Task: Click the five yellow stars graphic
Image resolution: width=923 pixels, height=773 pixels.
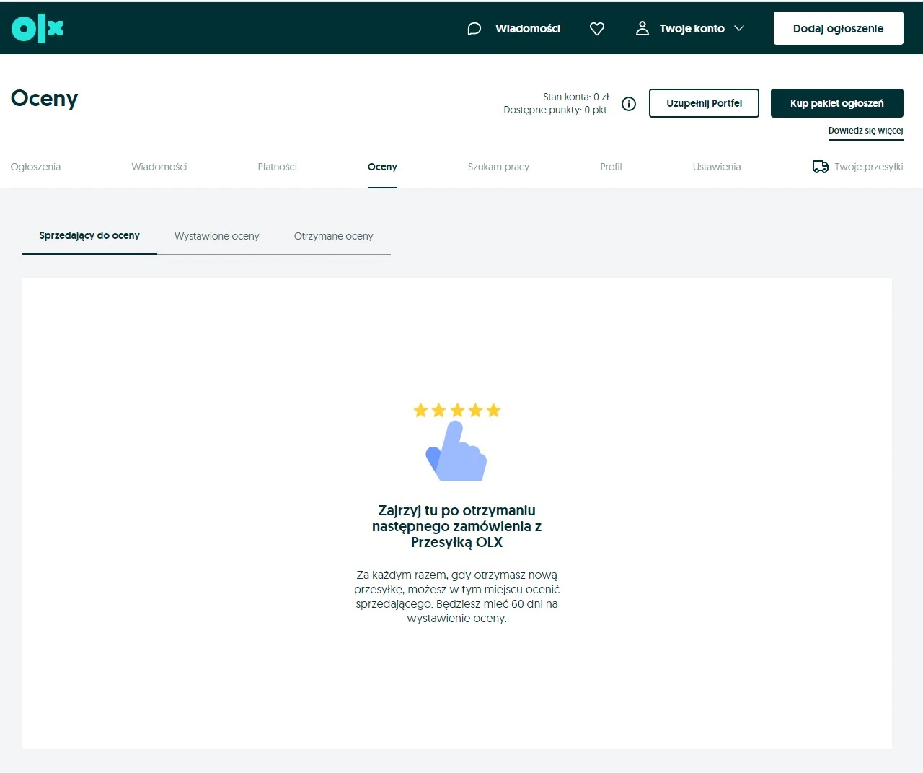Action: (456, 410)
